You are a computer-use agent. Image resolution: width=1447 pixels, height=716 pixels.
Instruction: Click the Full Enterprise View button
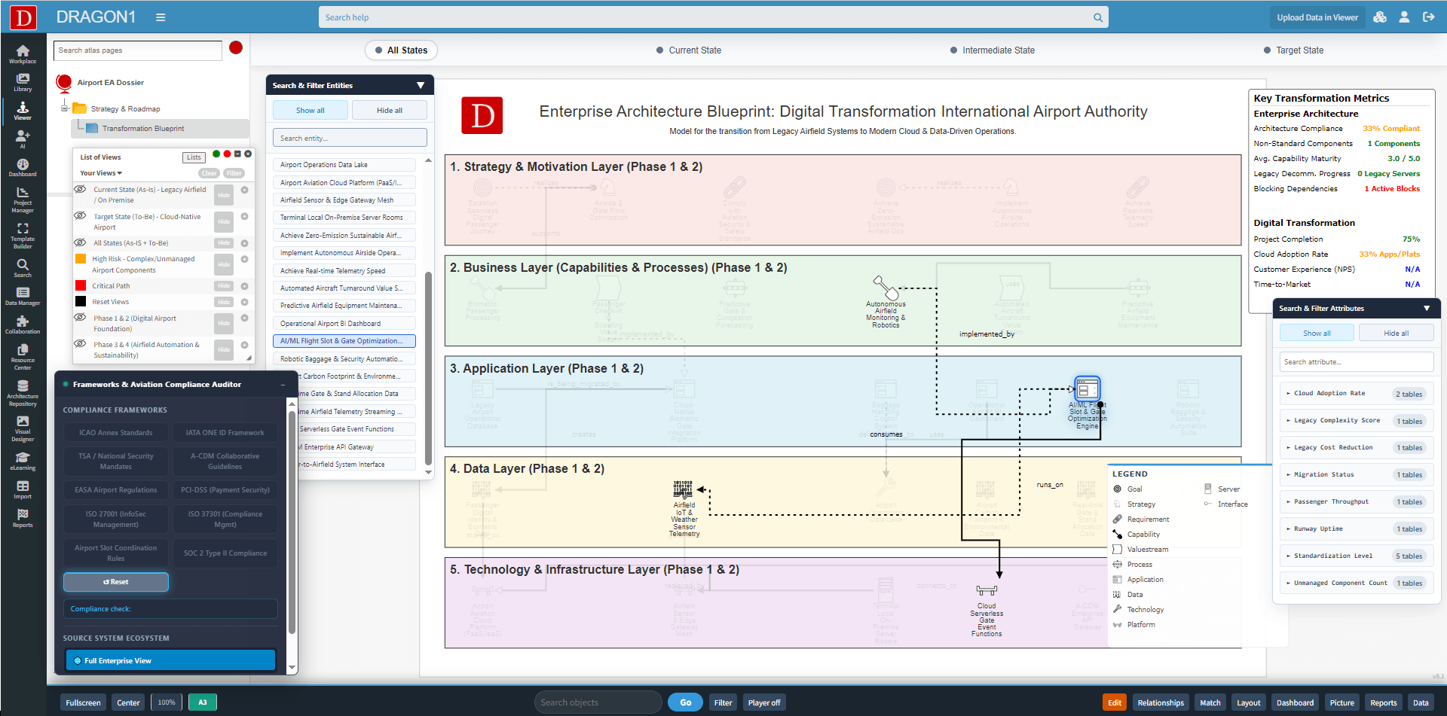click(170, 660)
